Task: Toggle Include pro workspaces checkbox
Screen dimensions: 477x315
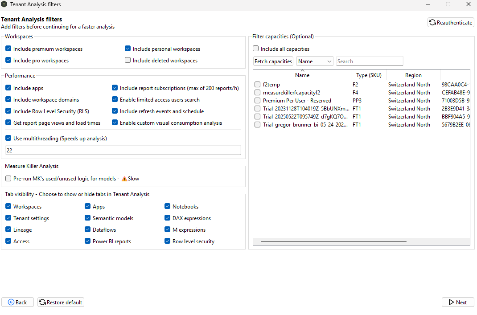Action: click(8, 60)
